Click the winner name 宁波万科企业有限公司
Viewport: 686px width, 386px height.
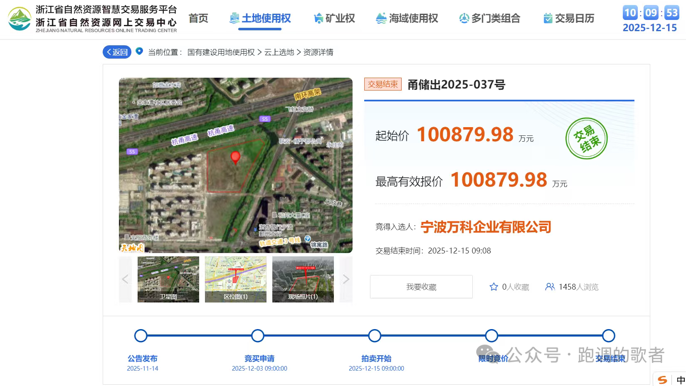(x=486, y=227)
